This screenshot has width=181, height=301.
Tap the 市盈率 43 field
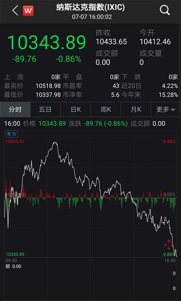(x=91, y=86)
